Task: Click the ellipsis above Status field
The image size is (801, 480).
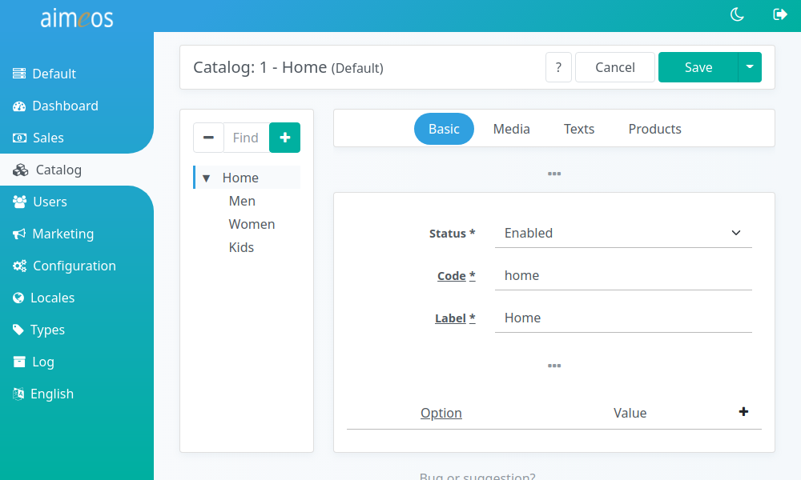Action: pyautogui.click(x=554, y=174)
